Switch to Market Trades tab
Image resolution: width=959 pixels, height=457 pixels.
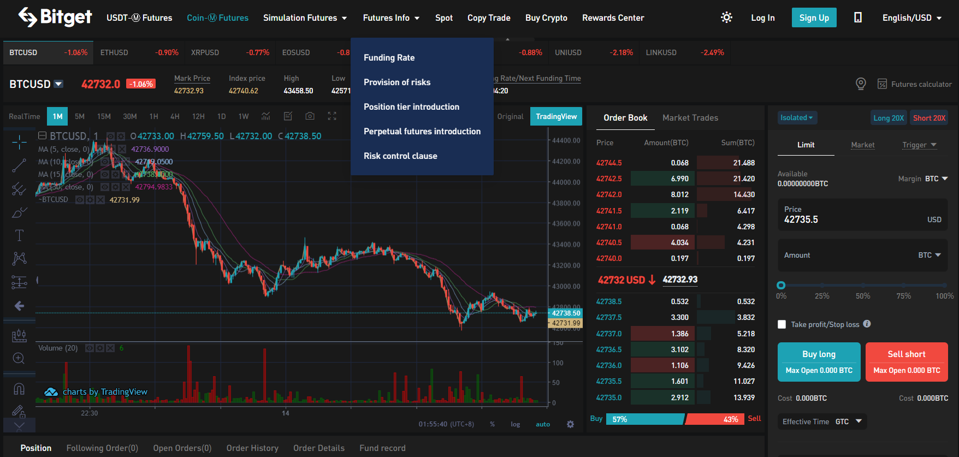(690, 117)
